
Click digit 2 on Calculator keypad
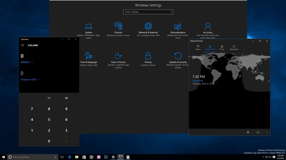[49, 130]
